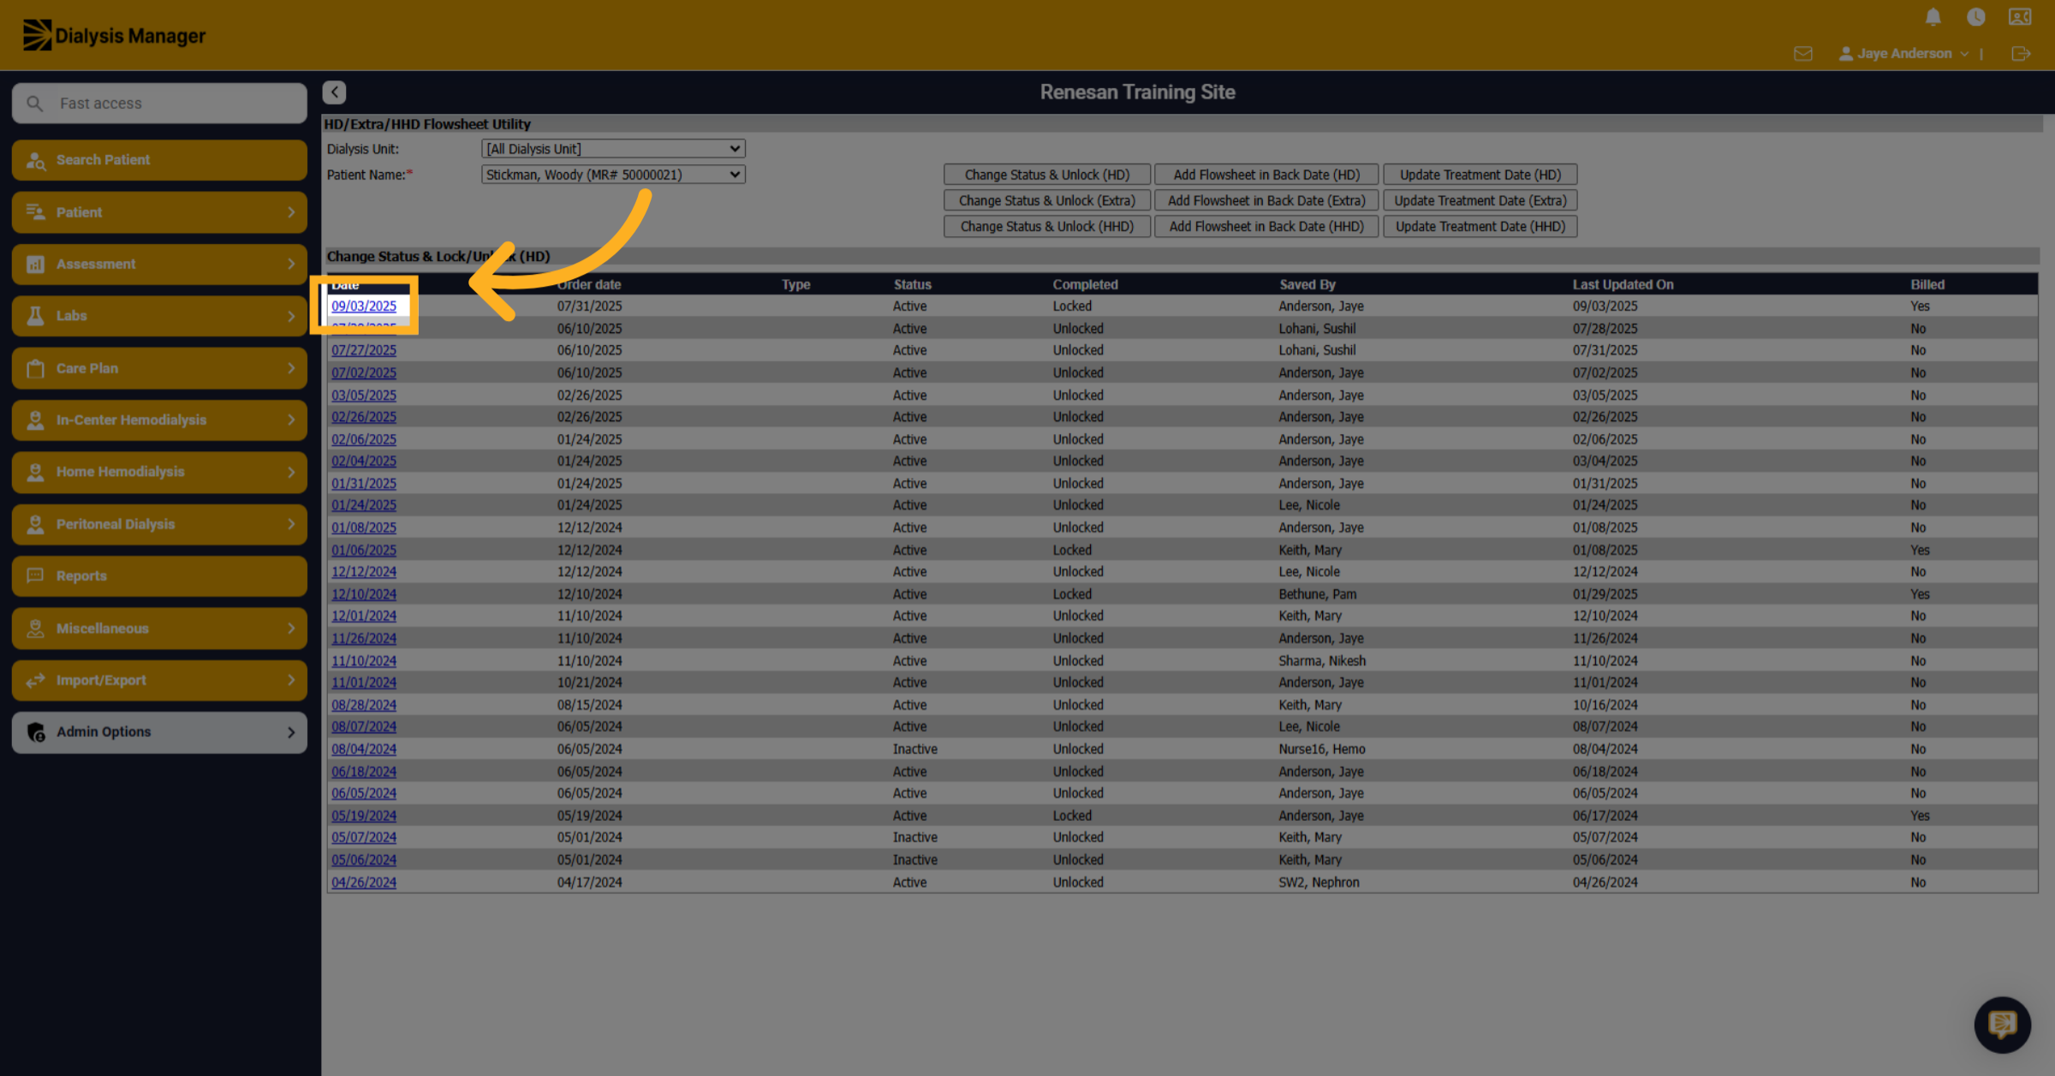Image resolution: width=2055 pixels, height=1076 pixels.
Task: Click the clock icon in header
Action: point(1976,17)
